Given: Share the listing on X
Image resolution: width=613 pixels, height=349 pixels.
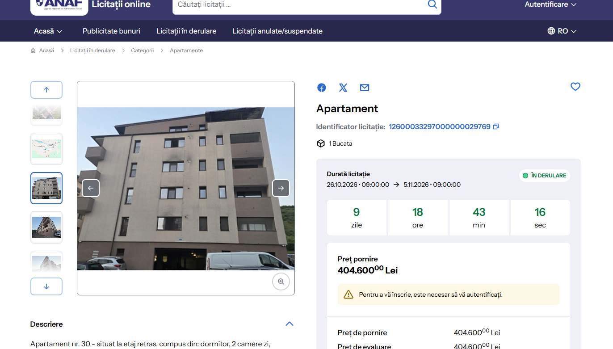Looking at the screenshot, I should (x=343, y=88).
